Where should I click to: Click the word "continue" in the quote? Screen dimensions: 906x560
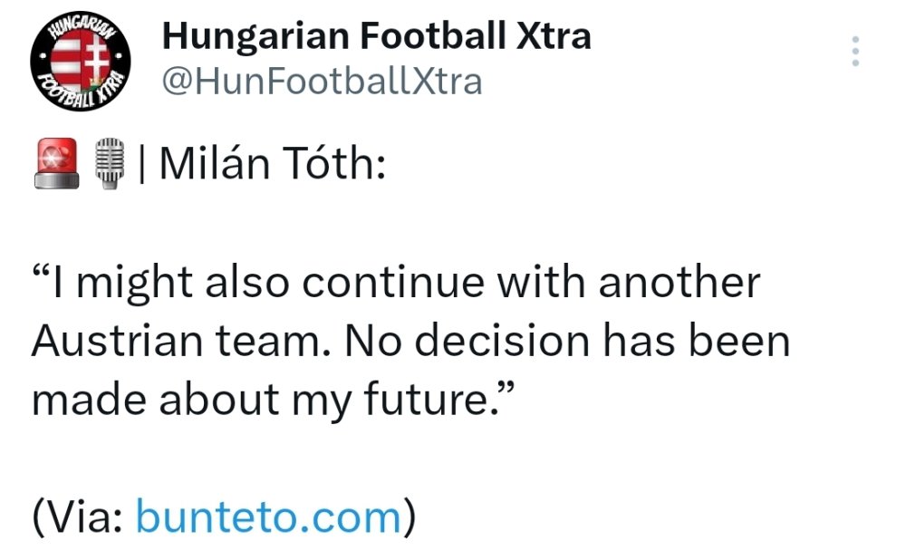click(394, 283)
